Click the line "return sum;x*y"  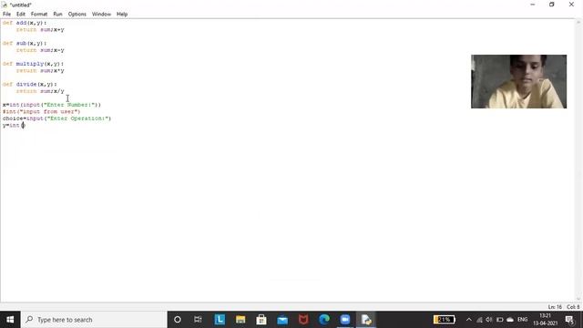click(40, 70)
